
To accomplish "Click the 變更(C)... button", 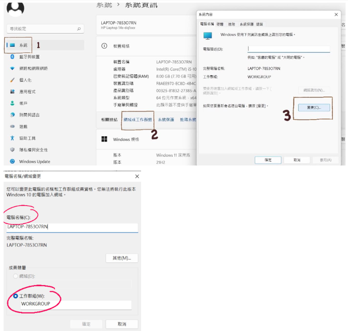I will 314,107.
